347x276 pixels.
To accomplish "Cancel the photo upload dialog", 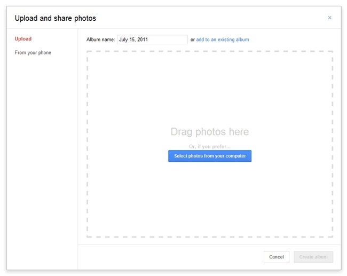I will (277, 257).
